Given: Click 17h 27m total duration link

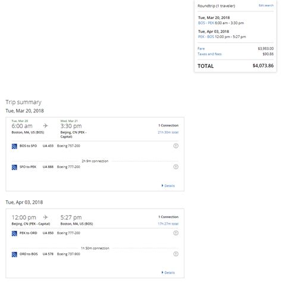Looking at the screenshot, I should pyautogui.click(x=168, y=224).
